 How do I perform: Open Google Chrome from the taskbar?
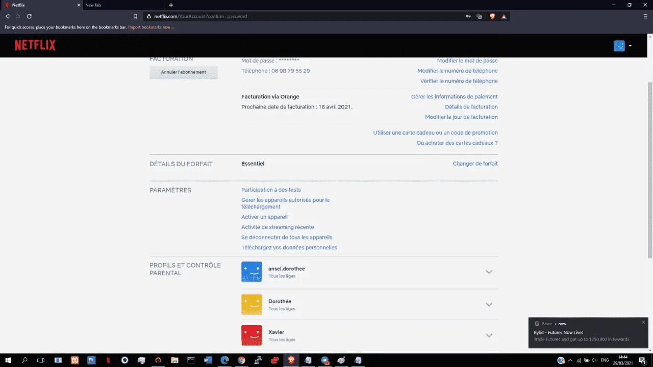[241, 360]
